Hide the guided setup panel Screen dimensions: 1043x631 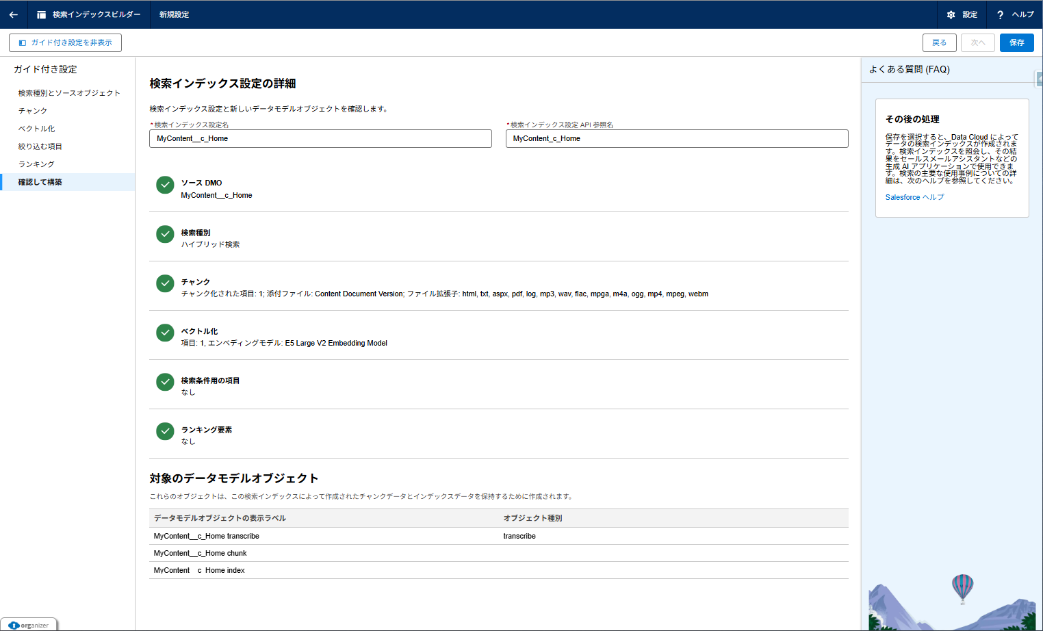pyautogui.click(x=66, y=42)
